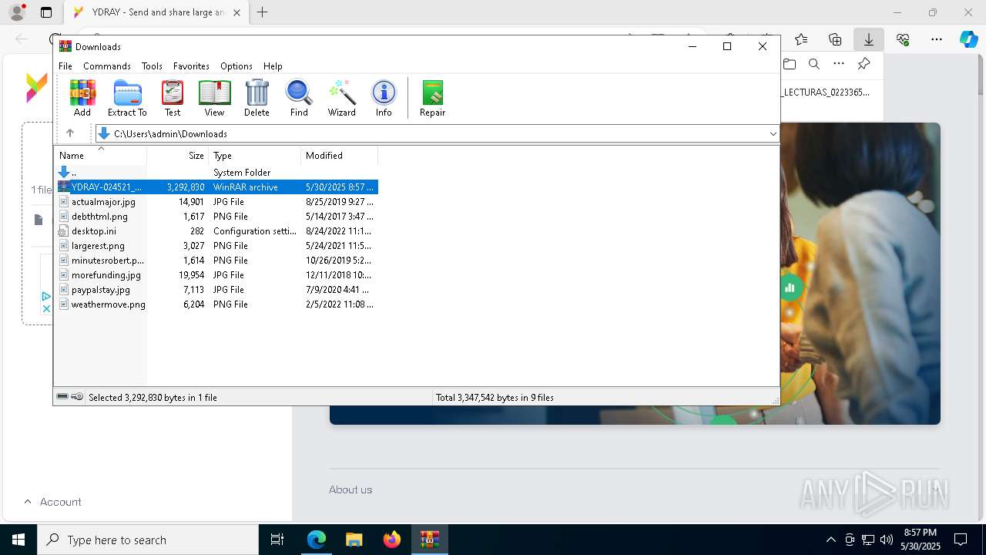Click the Delete trash can icon
Screen dimensions: 986x555
pos(257,98)
